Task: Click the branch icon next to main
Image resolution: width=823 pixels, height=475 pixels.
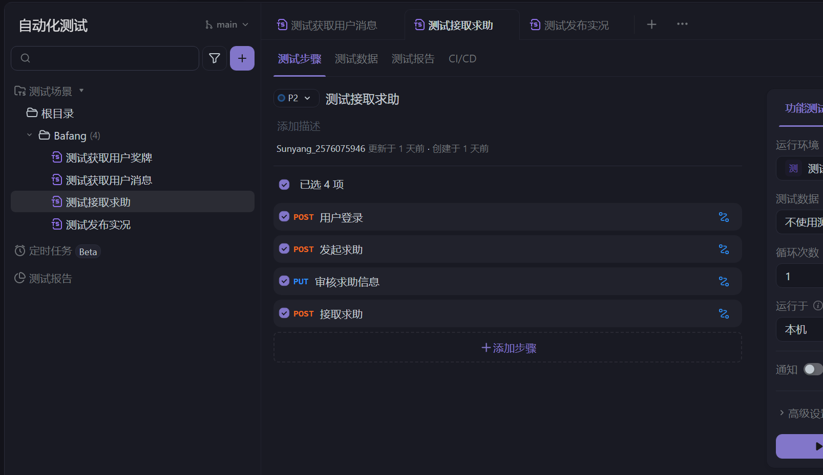Action: click(x=209, y=25)
